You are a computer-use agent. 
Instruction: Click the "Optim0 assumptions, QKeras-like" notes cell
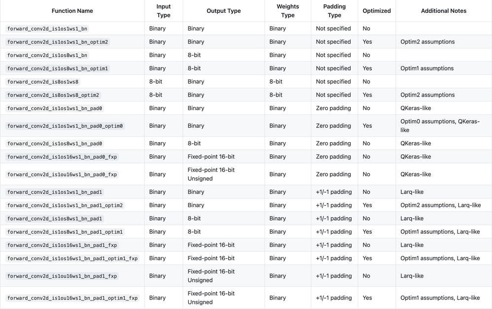click(x=440, y=126)
